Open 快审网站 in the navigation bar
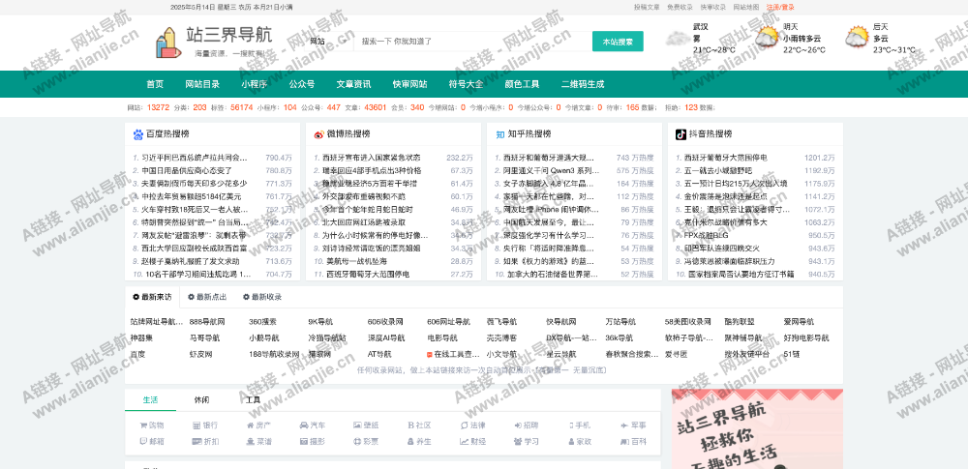This screenshot has height=469, width=968. (x=409, y=84)
